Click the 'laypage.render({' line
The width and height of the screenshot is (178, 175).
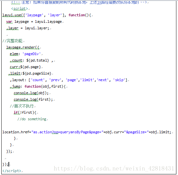tap(23, 48)
